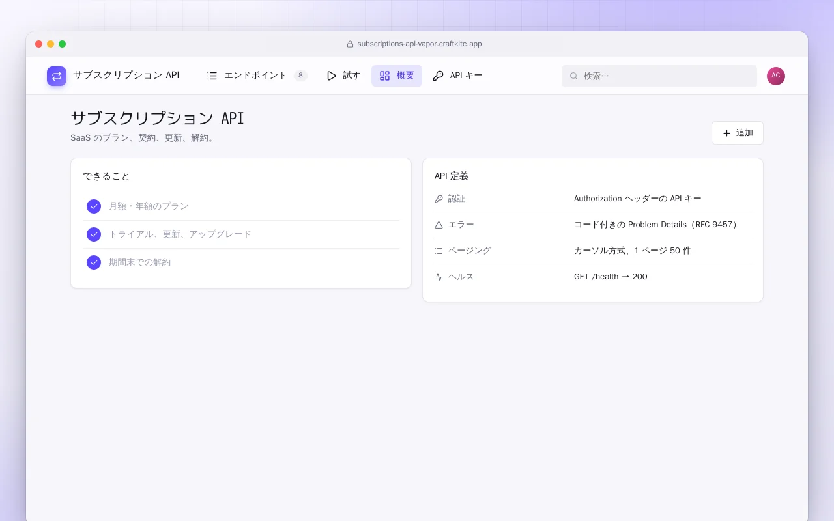The height and width of the screenshot is (521, 834).
Task: Click the できること card heading
Action: [x=107, y=176]
